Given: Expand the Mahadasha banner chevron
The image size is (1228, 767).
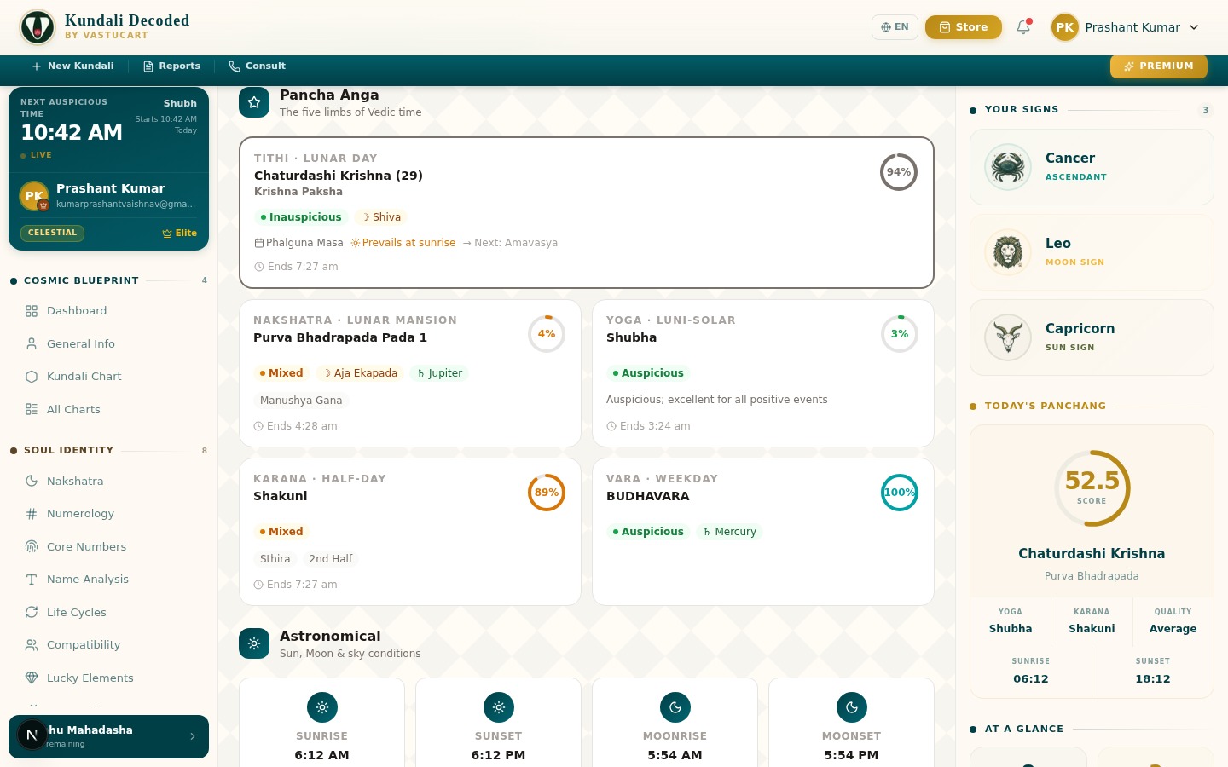Looking at the screenshot, I should tap(193, 736).
